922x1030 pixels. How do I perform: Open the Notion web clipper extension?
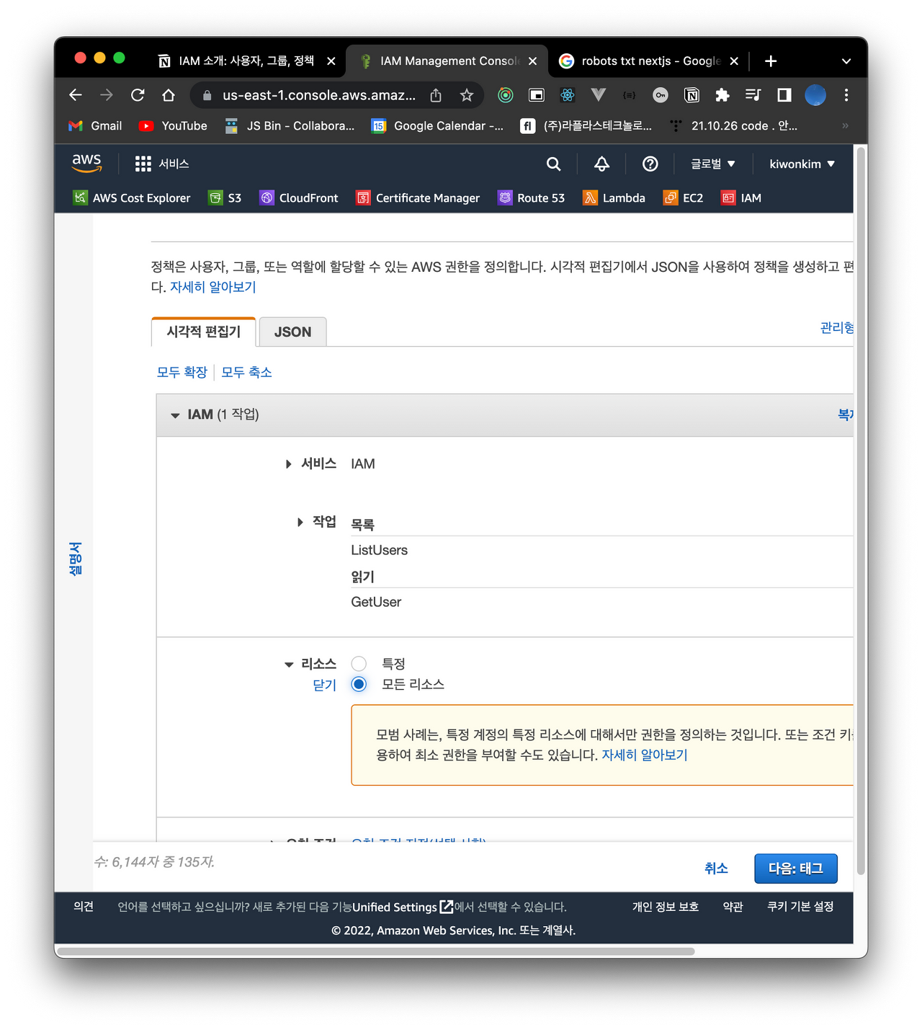click(691, 94)
